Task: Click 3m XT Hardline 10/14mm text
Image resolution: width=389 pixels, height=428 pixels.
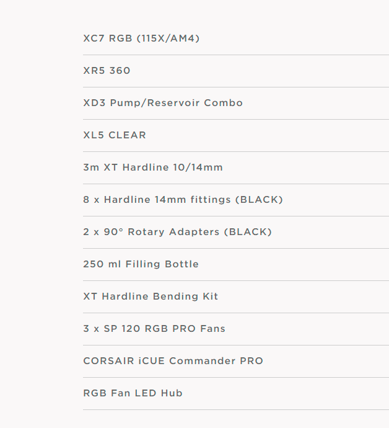Action: tap(153, 167)
